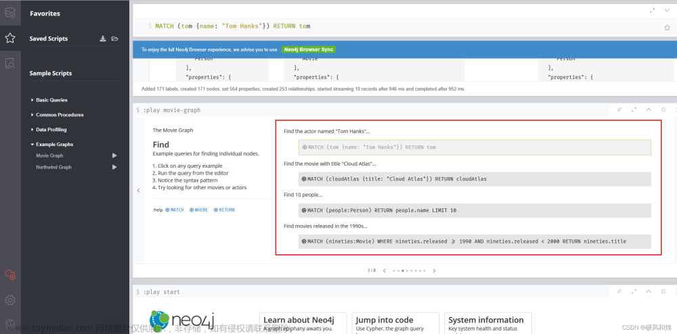Click the pagination dots of the guide
The width and height of the screenshot is (677, 334).
click(410, 270)
